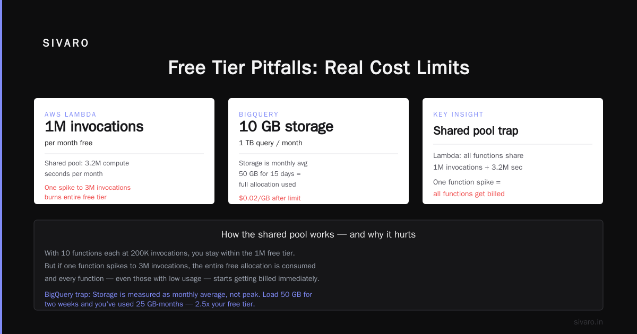Click 'Shared pool: 3.2M compute' text
This screenshot has width=637, height=334.
click(87, 163)
